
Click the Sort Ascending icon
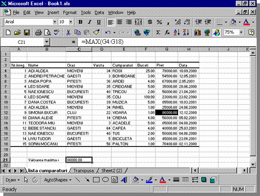coord(176,32)
